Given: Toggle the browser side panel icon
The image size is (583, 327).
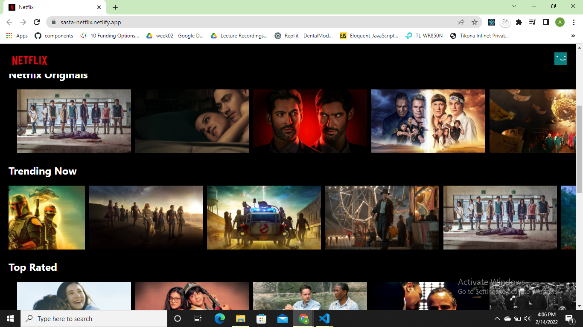Looking at the screenshot, I should point(546,22).
